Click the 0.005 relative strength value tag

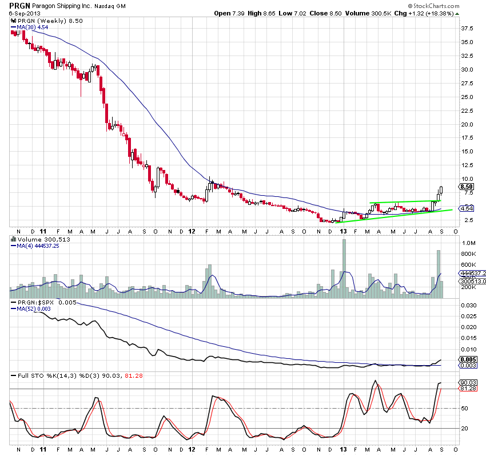pos(468,359)
